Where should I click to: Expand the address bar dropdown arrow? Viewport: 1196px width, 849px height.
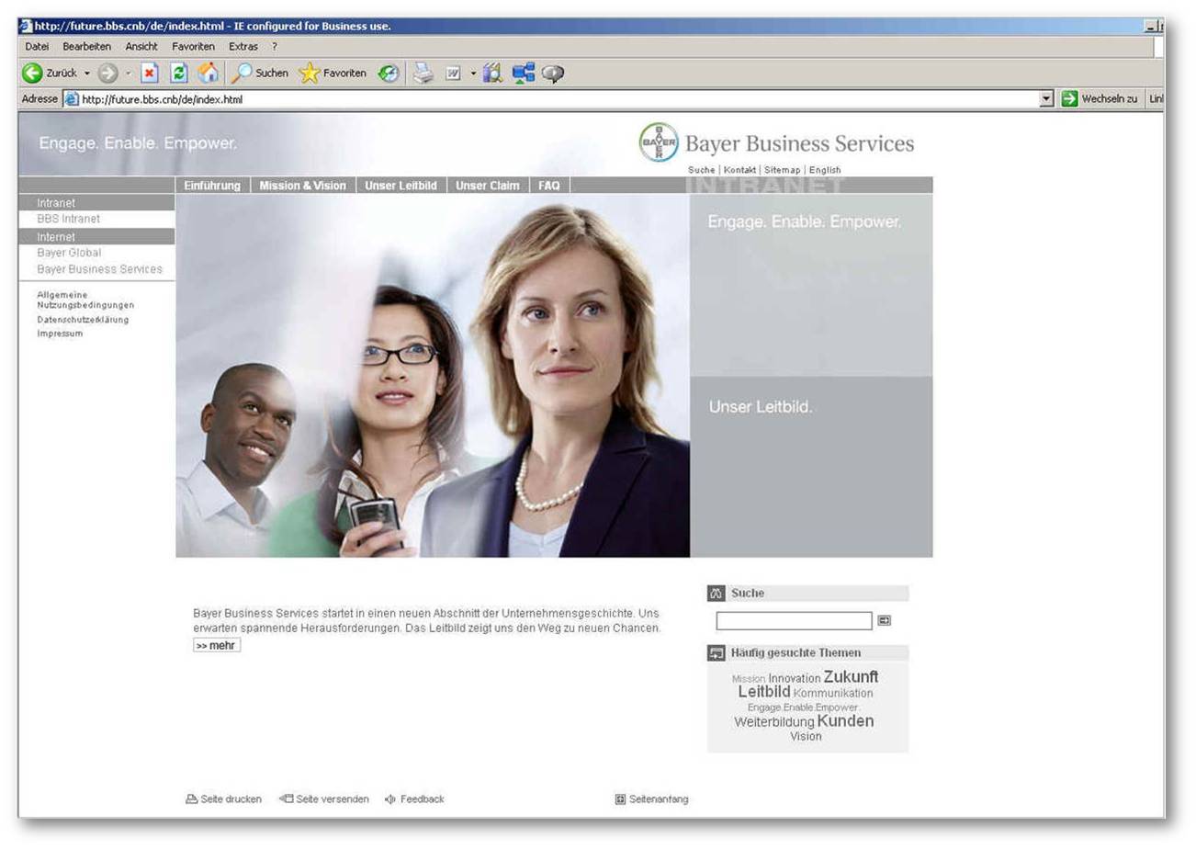click(1047, 99)
